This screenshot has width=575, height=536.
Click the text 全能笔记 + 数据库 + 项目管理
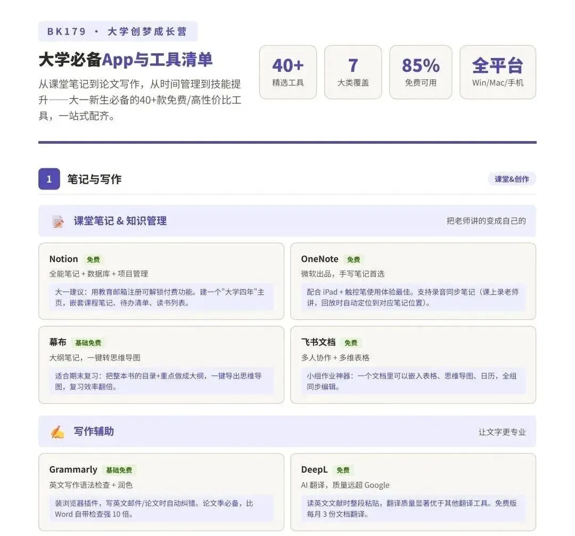98,274
